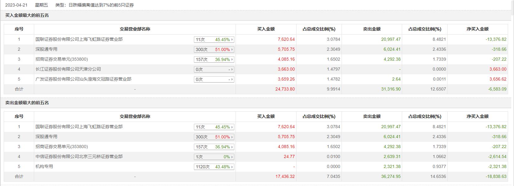514x186 pixels.
Task: Open 中信证券北京三元桥证券营业部 link
Action: pos(79,156)
